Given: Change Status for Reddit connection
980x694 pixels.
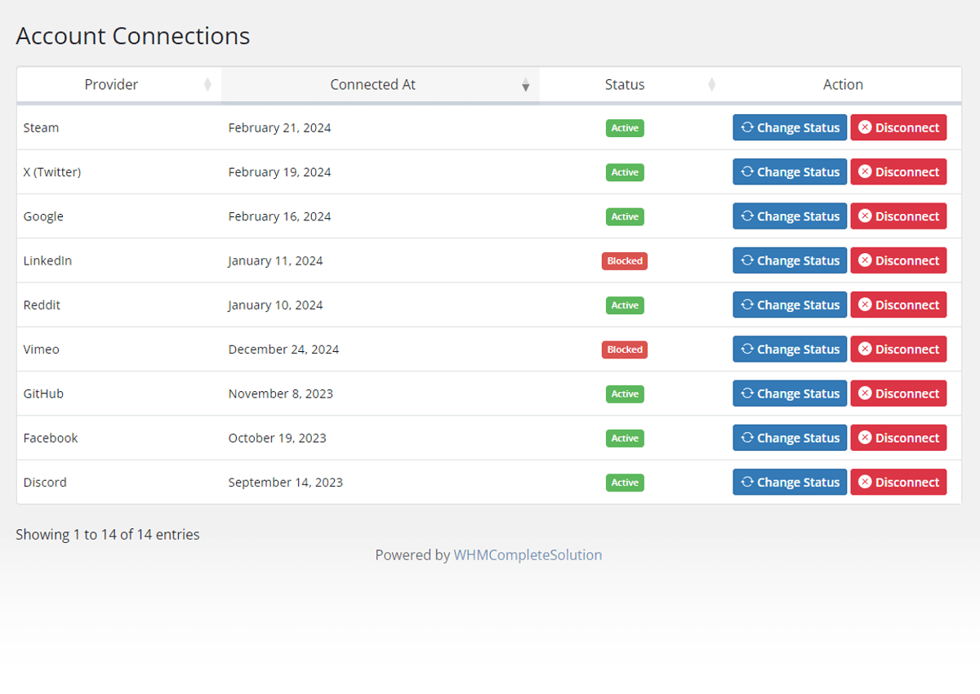Looking at the screenshot, I should pyautogui.click(x=790, y=305).
